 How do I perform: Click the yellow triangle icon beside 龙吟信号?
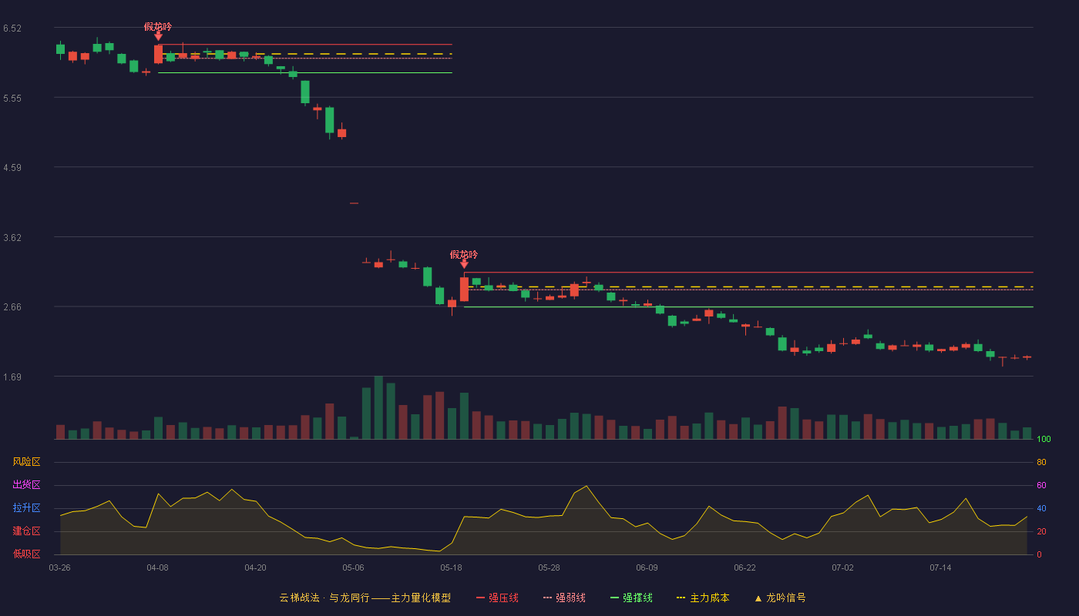coord(758,598)
